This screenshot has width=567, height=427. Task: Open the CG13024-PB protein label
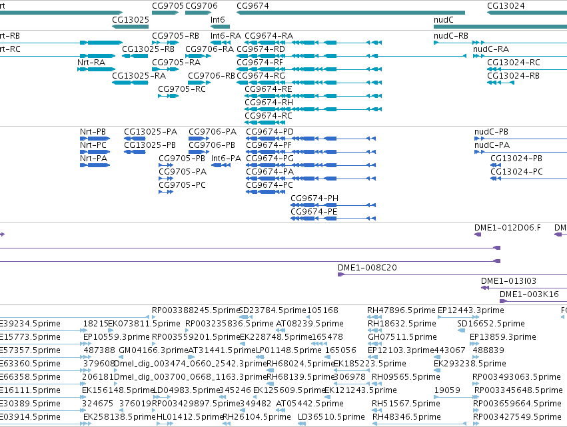[x=516, y=159]
